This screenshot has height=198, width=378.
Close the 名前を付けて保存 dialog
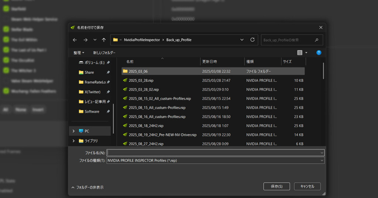[x=321, y=27]
